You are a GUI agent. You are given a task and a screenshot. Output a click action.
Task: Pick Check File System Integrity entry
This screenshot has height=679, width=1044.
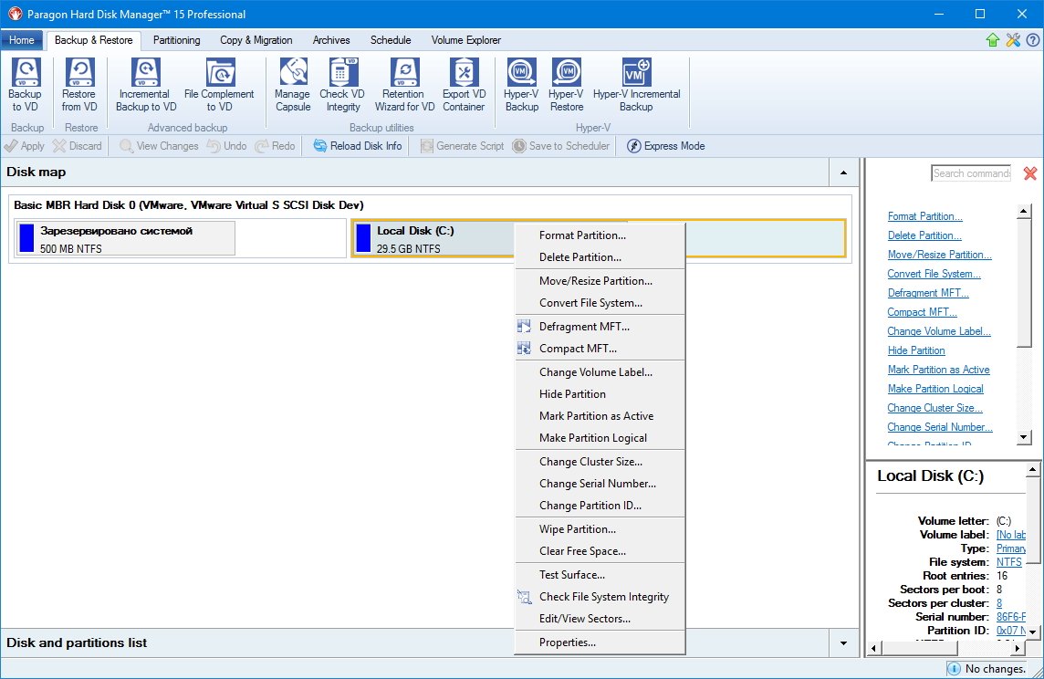pos(603,597)
